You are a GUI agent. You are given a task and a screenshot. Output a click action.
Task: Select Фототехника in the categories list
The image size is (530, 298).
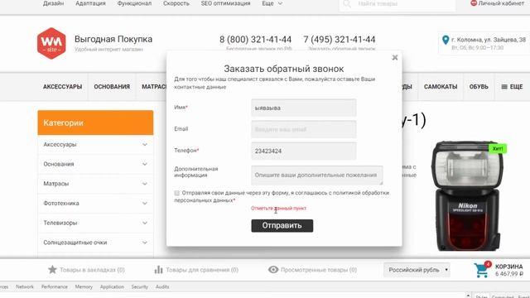point(61,204)
